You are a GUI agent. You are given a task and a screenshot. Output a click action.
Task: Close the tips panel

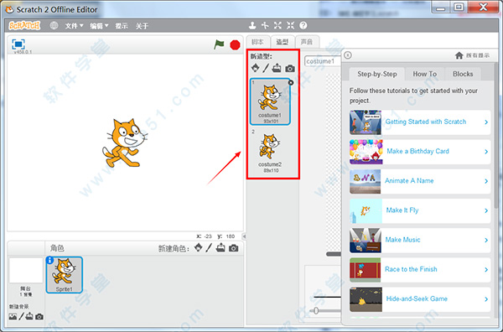point(348,55)
